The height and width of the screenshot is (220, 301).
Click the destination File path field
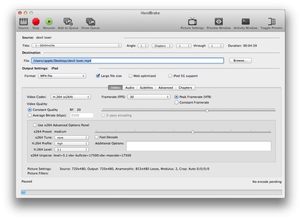click(x=127, y=61)
